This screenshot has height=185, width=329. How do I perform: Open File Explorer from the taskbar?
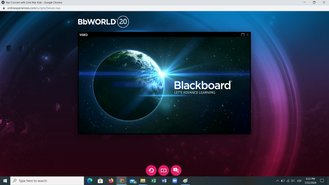click(x=143, y=181)
